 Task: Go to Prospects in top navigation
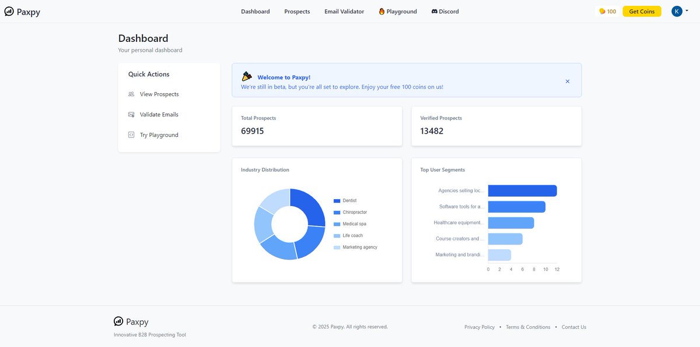(x=297, y=12)
